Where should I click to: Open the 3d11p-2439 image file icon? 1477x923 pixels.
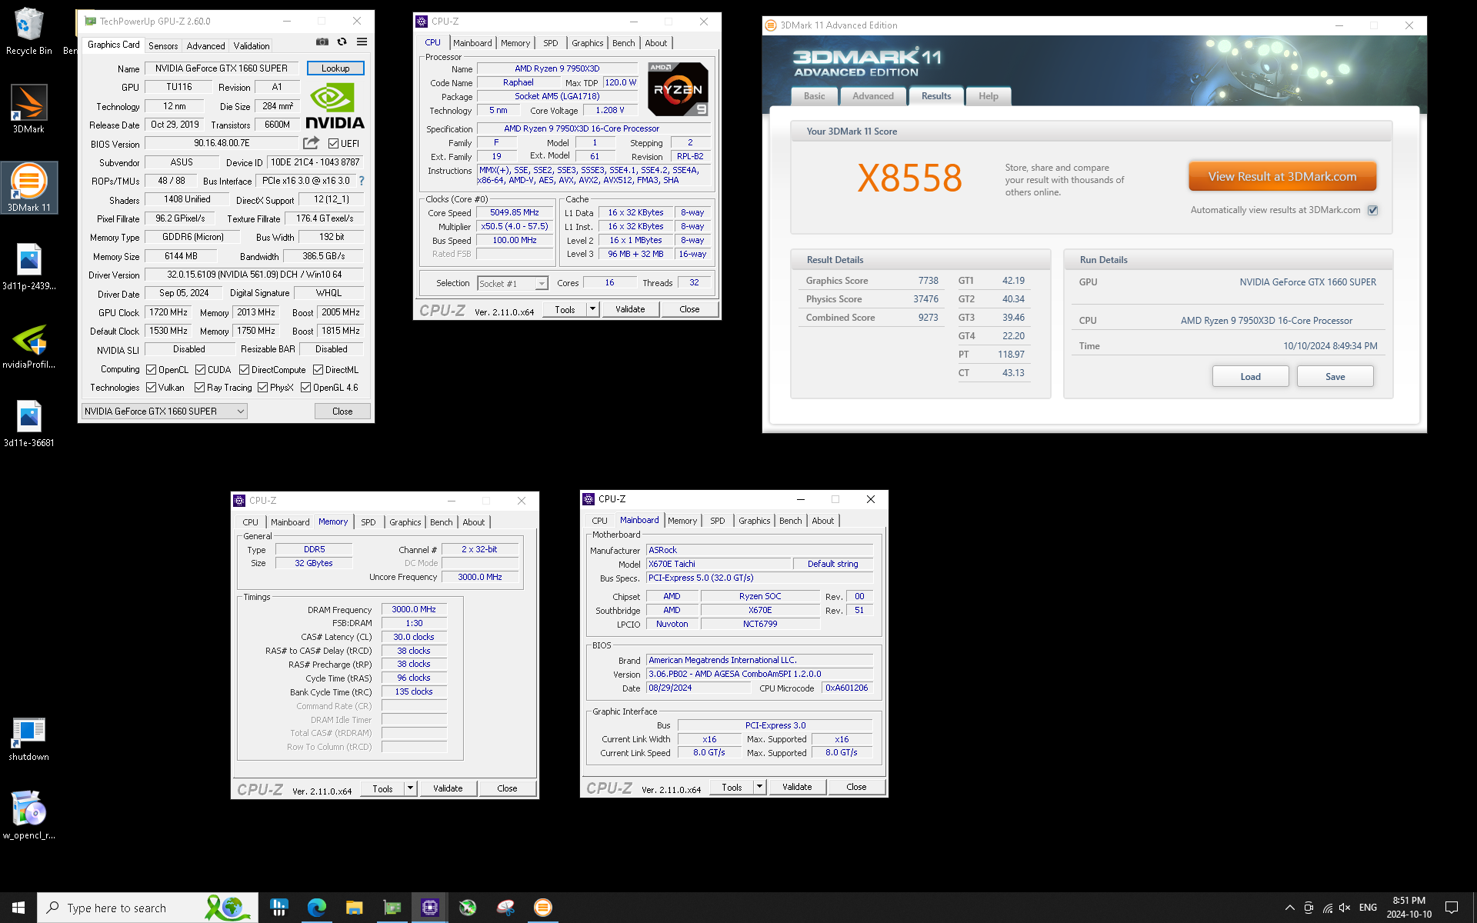28,266
